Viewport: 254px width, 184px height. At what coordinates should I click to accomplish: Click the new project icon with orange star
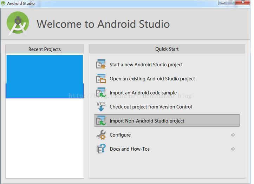click(x=101, y=64)
